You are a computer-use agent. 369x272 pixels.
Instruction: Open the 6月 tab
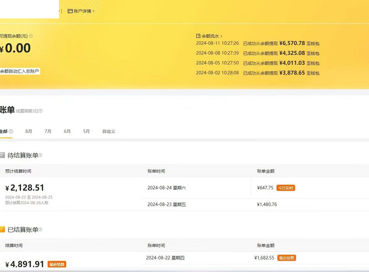pos(67,131)
